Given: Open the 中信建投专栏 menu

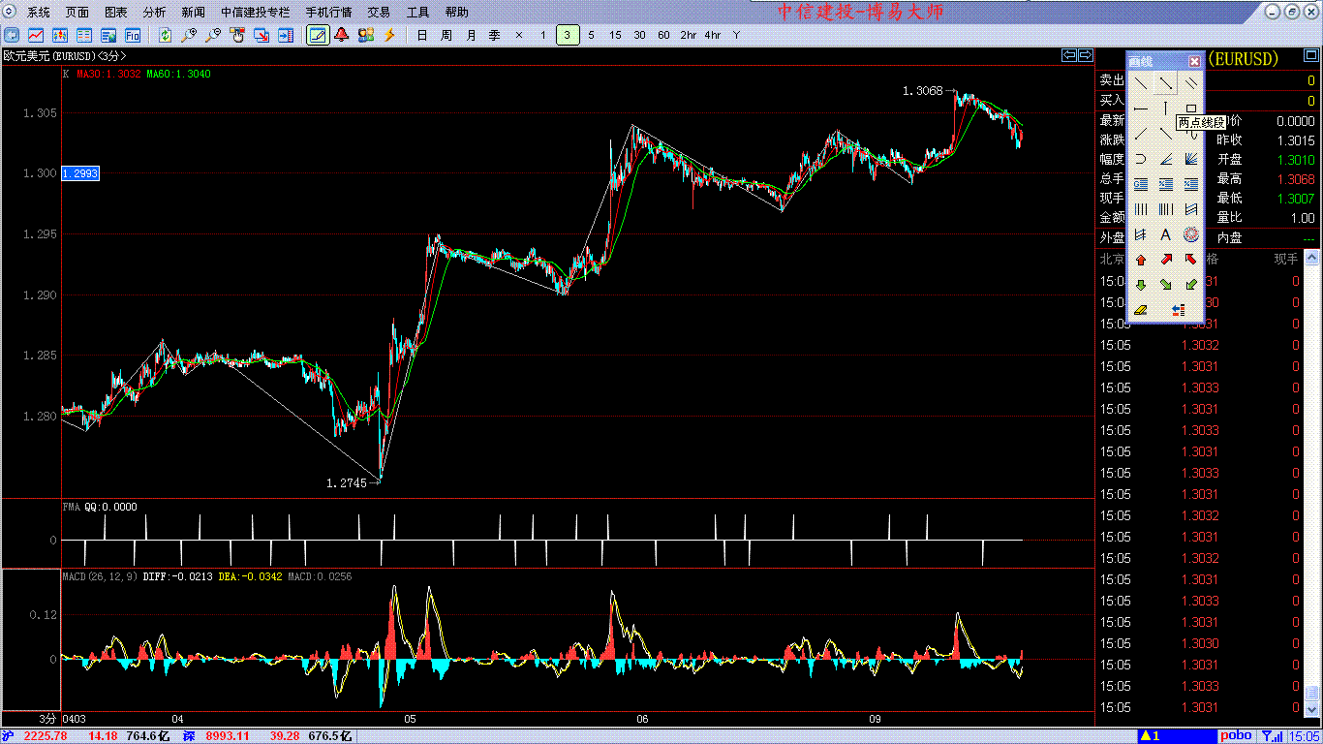Looking at the screenshot, I should point(255,13).
